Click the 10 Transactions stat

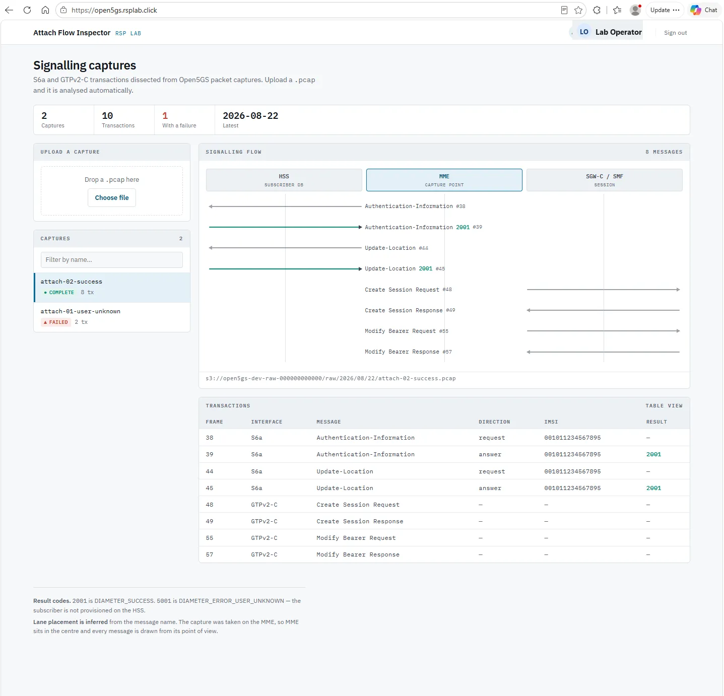(124, 120)
